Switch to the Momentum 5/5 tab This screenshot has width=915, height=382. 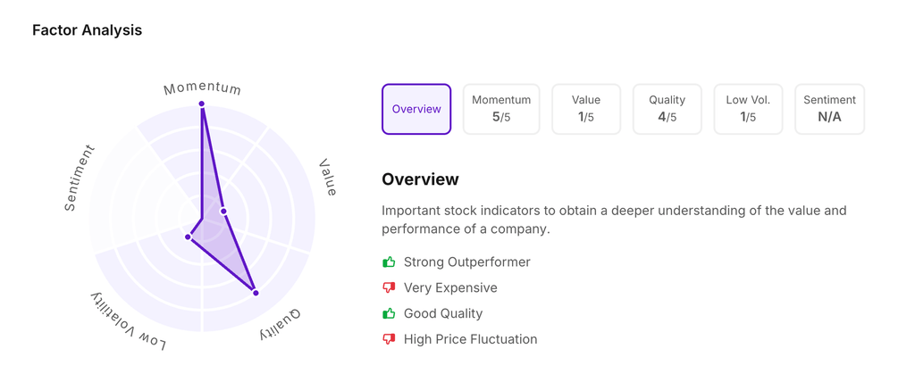[501, 109]
